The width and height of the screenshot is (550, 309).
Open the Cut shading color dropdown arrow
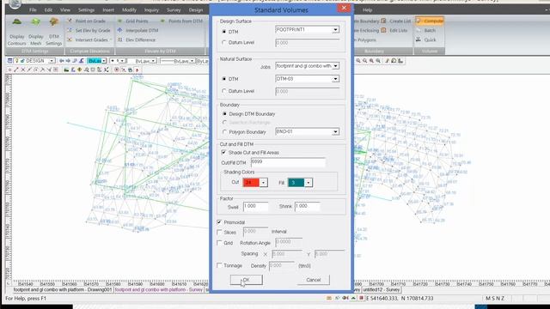(263, 183)
